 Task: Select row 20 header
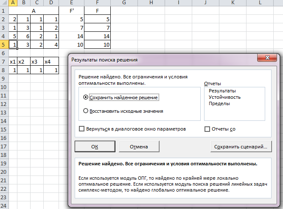pos(4,172)
